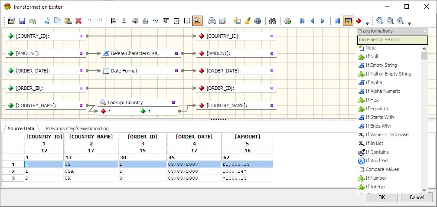The image size is (437, 207).
Task: Select If Value In Database item
Action: 387,135
